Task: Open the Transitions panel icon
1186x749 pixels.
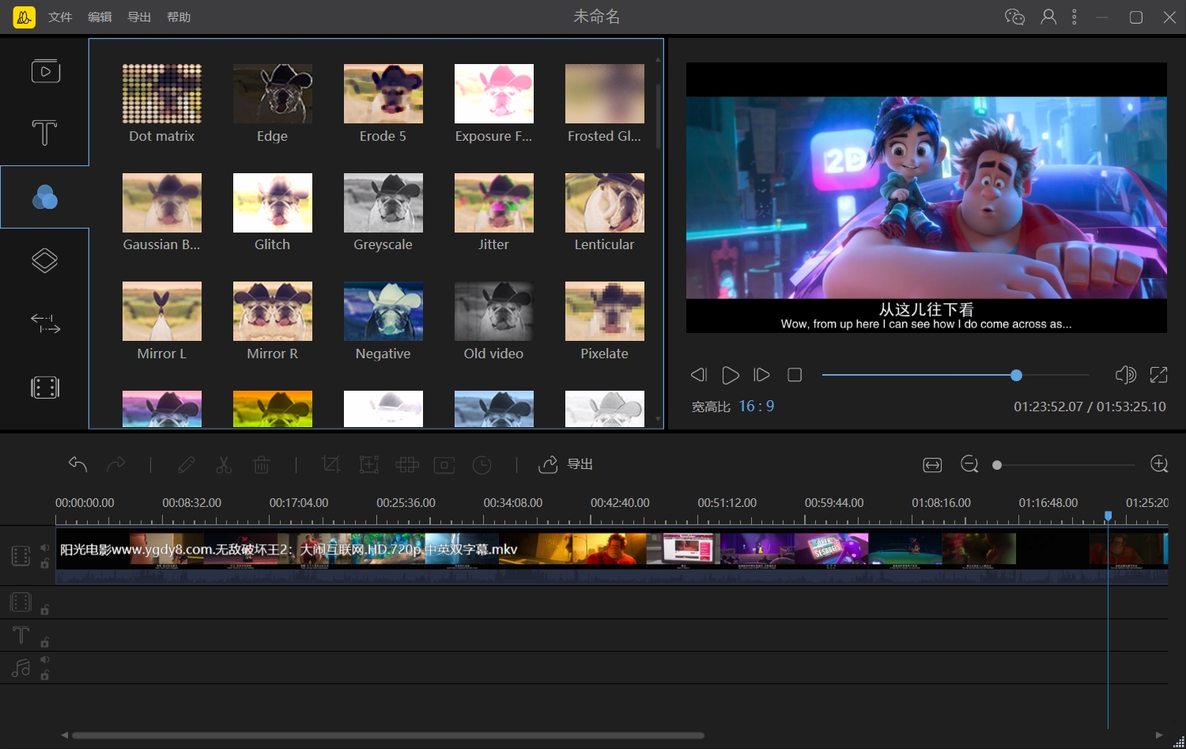Action: pos(45,323)
